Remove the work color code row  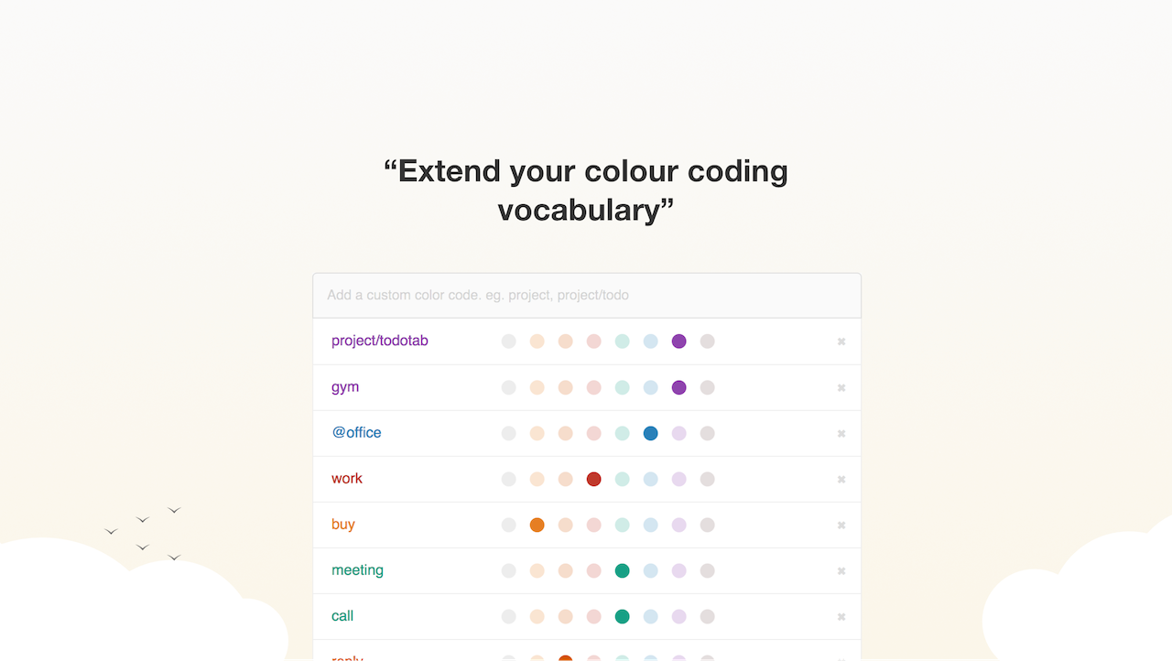[x=841, y=479]
